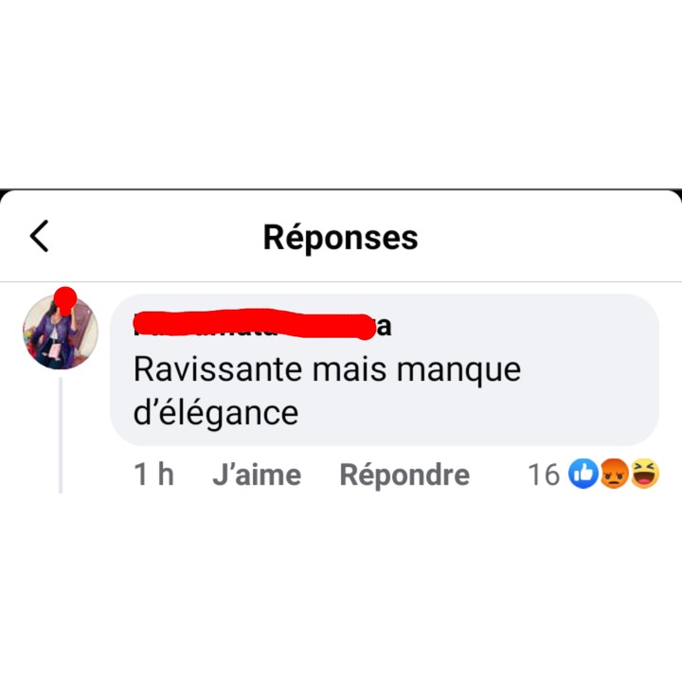Select the text Ravissante mais manque
682x682 pixels.
(327, 370)
